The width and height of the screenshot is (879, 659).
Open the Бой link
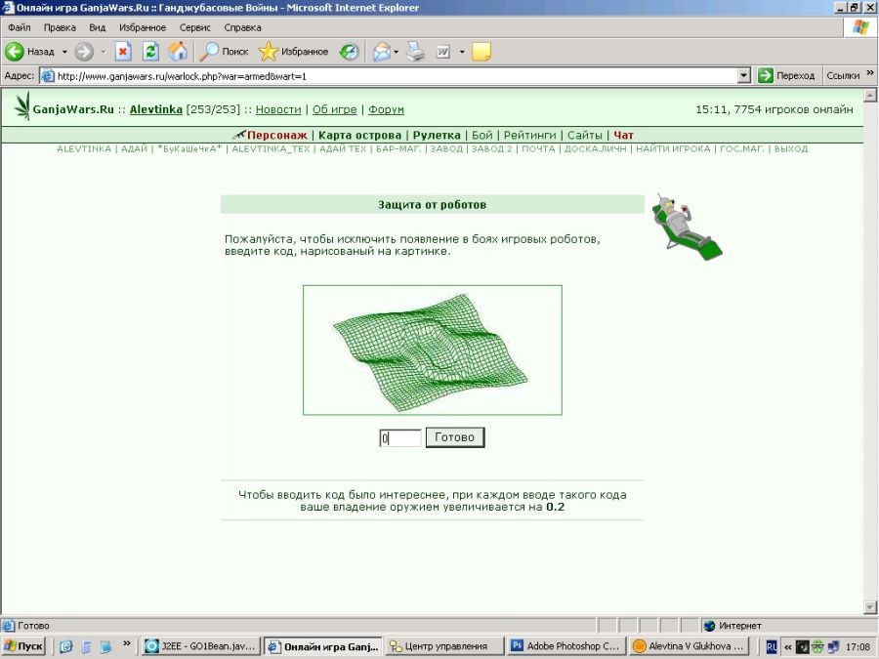click(481, 135)
